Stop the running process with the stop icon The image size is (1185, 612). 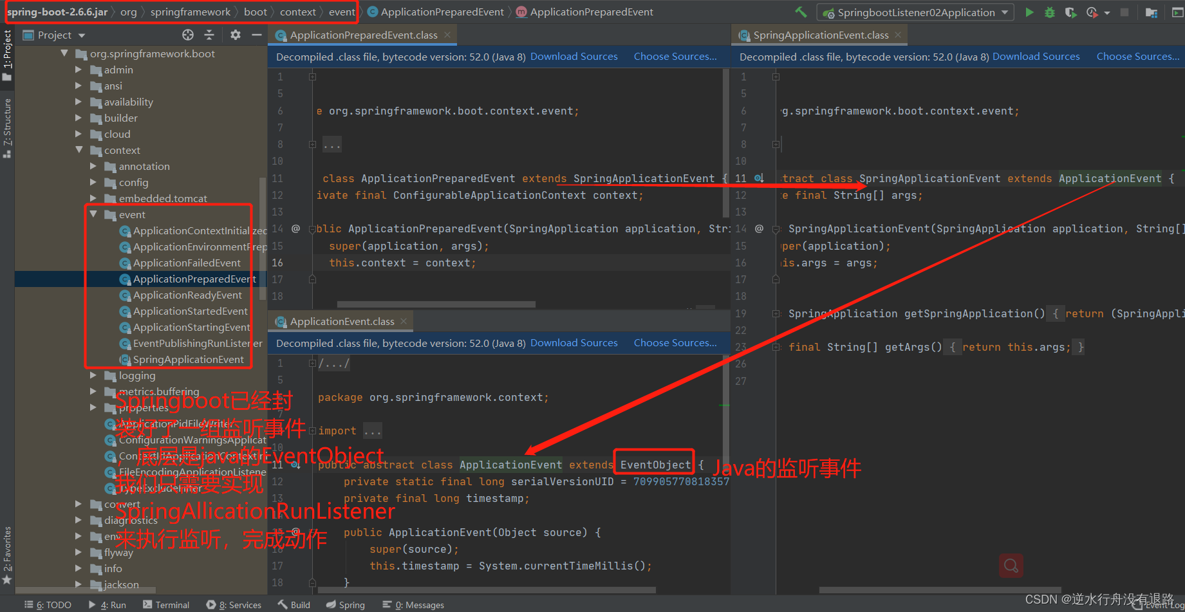(x=1124, y=12)
